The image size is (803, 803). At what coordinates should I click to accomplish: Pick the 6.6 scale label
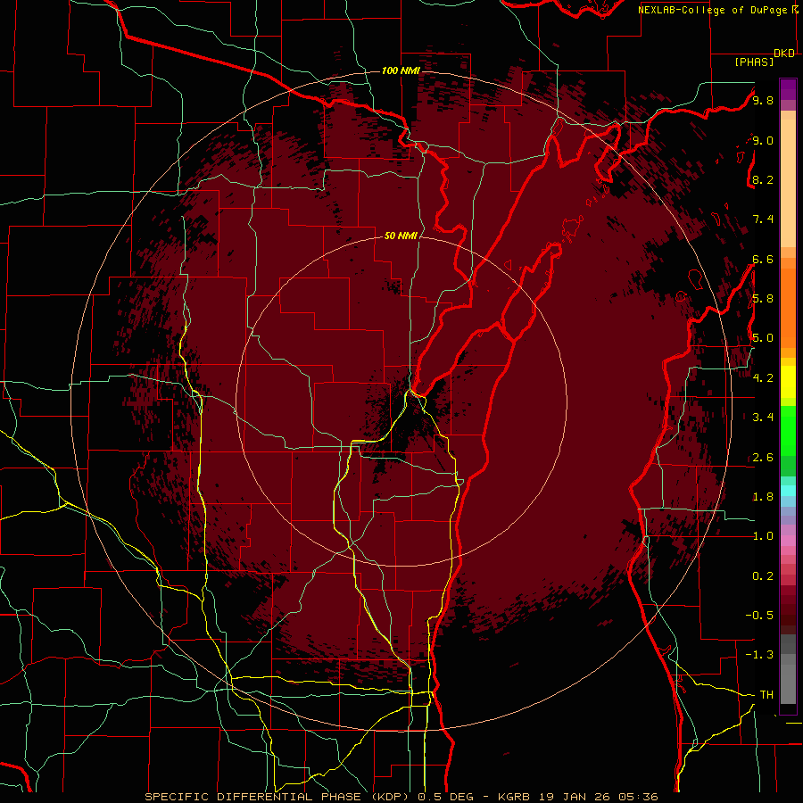click(x=763, y=259)
